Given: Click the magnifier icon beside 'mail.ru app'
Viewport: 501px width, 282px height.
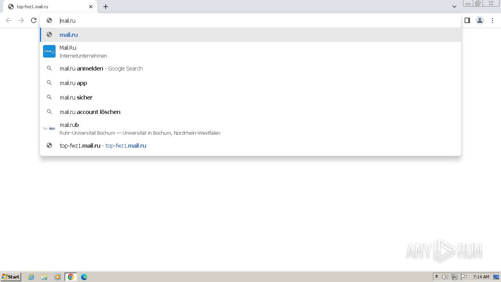Looking at the screenshot, I should tap(49, 83).
